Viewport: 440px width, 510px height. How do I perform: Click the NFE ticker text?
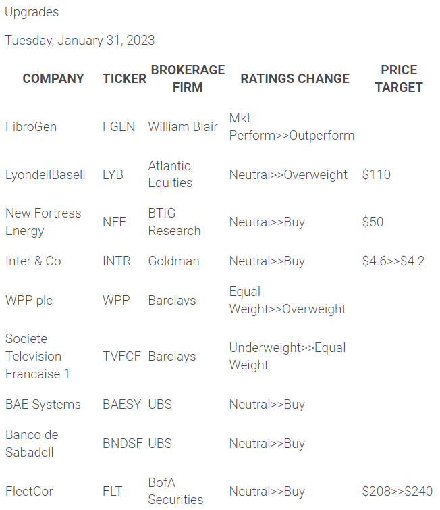[114, 222]
